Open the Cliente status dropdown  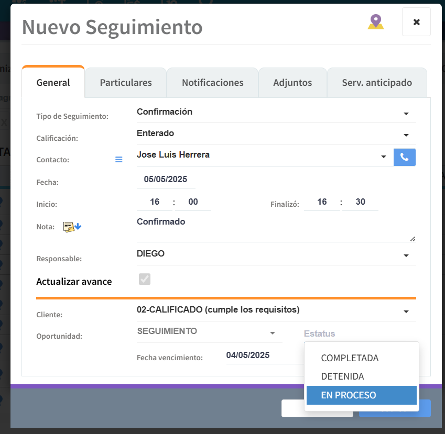(406, 311)
